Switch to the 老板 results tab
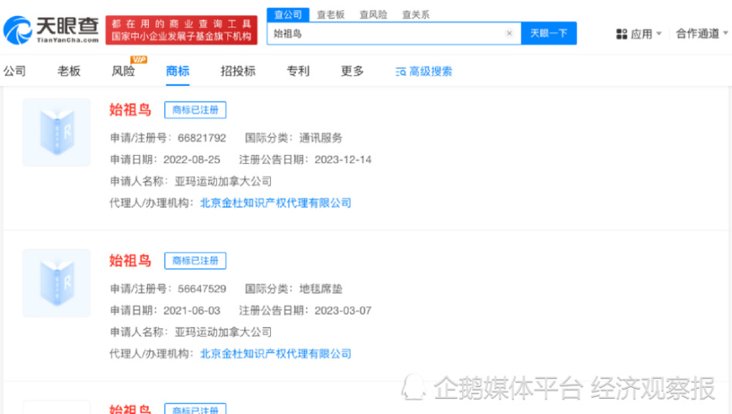Screen dimensions: 732x414 coord(69,71)
